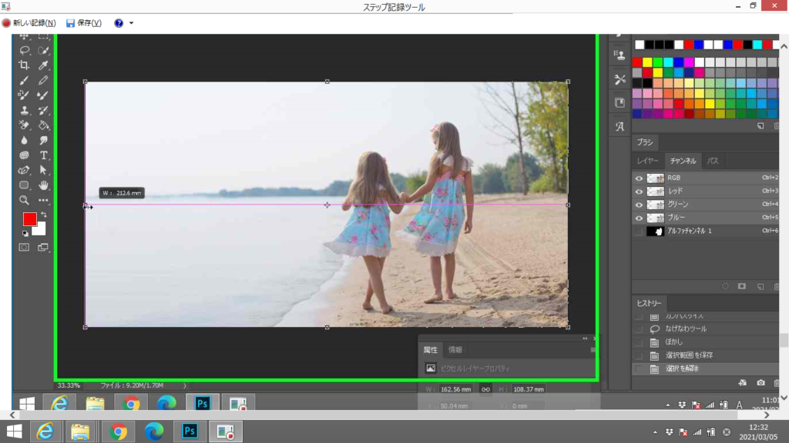Open the stamp-shaped Clone Source panel icon
This screenshot has height=443, width=789.
[x=620, y=55]
